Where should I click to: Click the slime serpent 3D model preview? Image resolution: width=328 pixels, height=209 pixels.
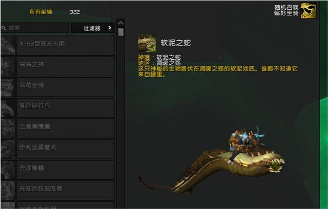212,160
